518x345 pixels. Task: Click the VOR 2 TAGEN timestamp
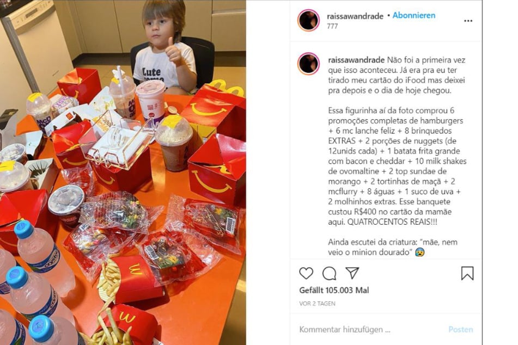[317, 304]
